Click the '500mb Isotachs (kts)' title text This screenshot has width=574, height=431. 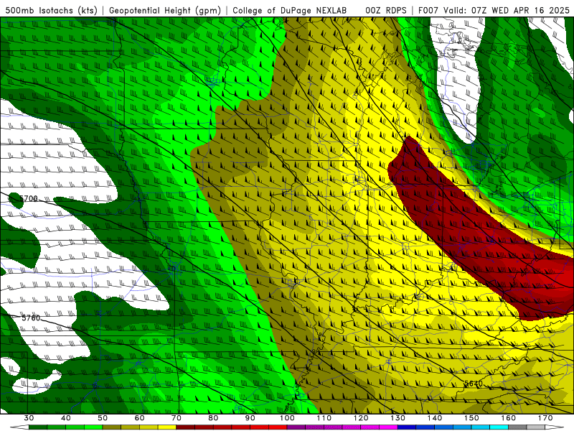tap(51, 10)
